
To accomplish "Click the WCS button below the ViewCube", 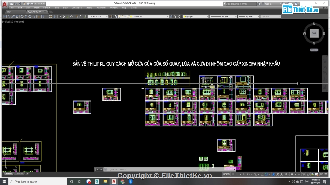I will pos(314,50).
